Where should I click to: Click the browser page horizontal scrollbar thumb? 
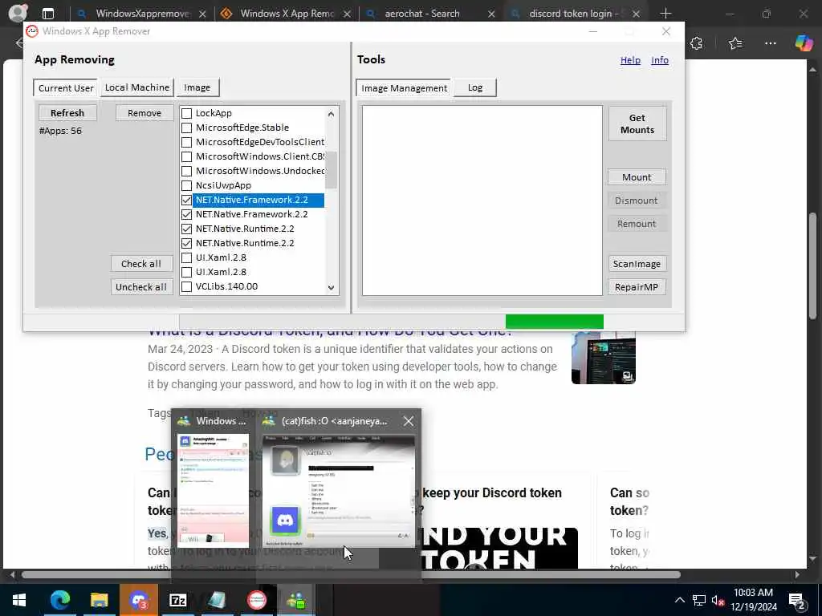point(351,574)
